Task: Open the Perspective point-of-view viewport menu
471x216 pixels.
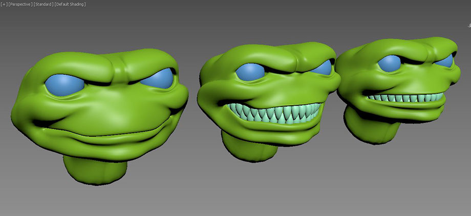Action: (x=20, y=4)
